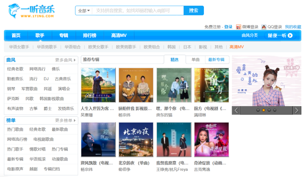Open 网络流行 genre
This screenshot has width=305, height=177.
38,69
